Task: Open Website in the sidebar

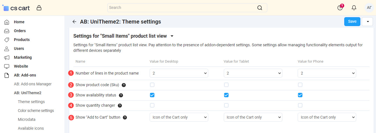Action: pos(21,66)
